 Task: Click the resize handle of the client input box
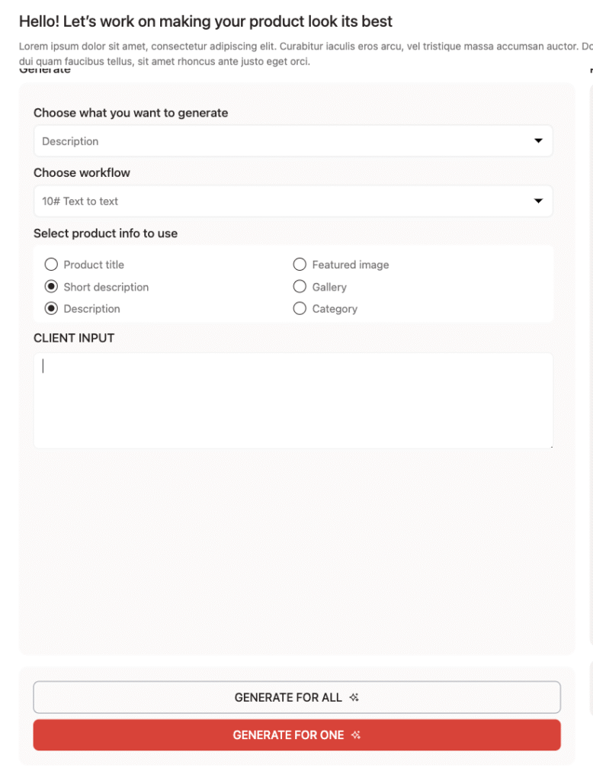pyautogui.click(x=550, y=445)
